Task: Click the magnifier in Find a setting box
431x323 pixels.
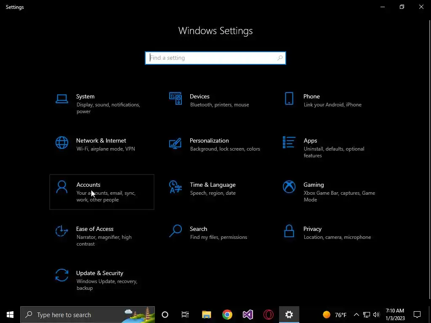Action: pos(280,58)
